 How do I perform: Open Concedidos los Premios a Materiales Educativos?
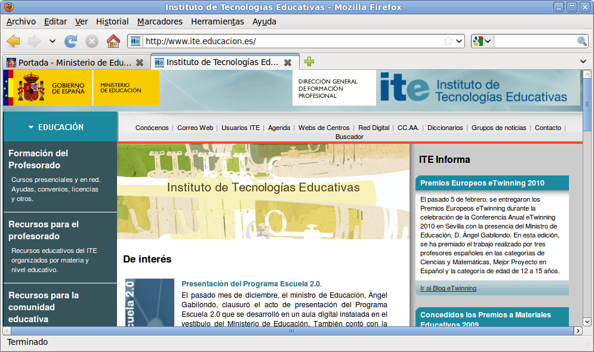click(x=485, y=319)
